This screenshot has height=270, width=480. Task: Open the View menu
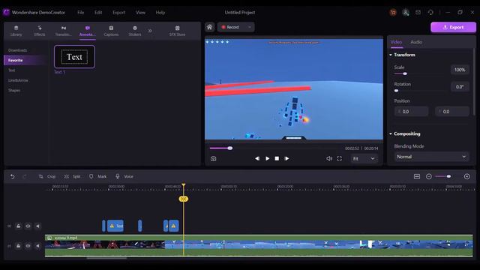tap(140, 13)
